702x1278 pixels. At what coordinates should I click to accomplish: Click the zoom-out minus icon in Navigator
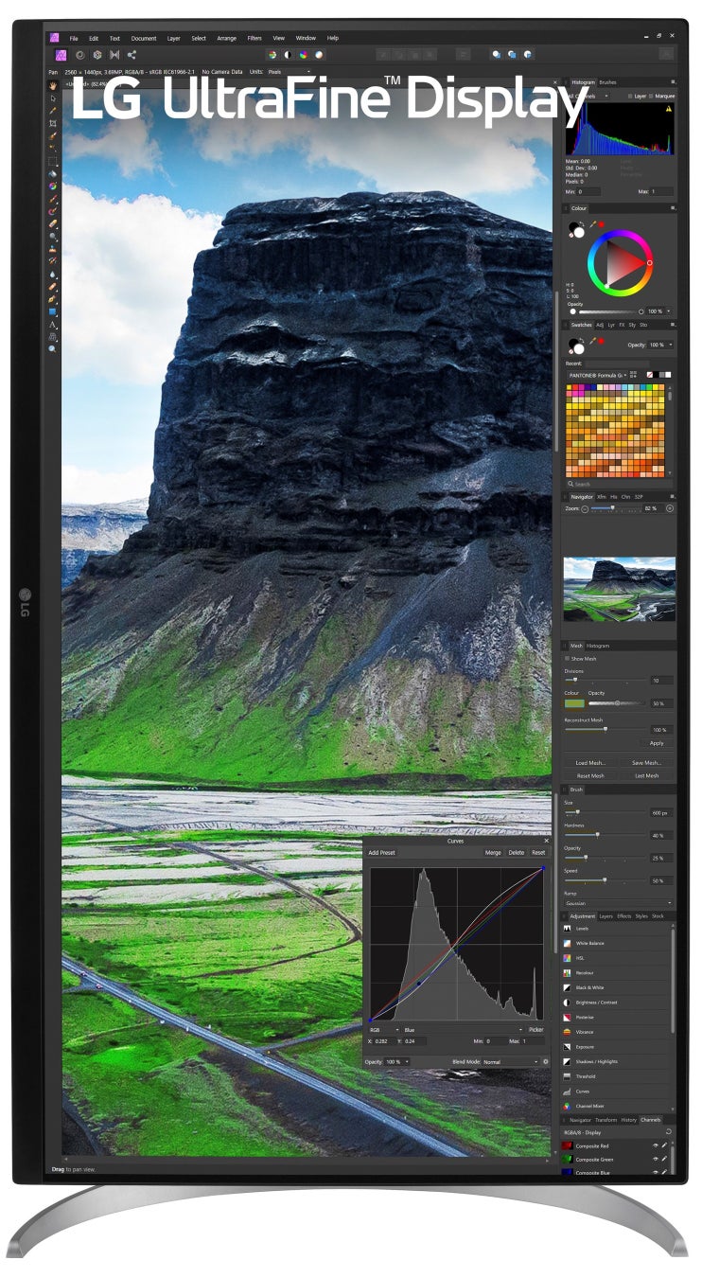pyautogui.click(x=585, y=508)
